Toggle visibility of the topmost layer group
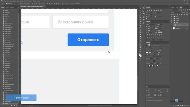 click(x=172, y=17)
